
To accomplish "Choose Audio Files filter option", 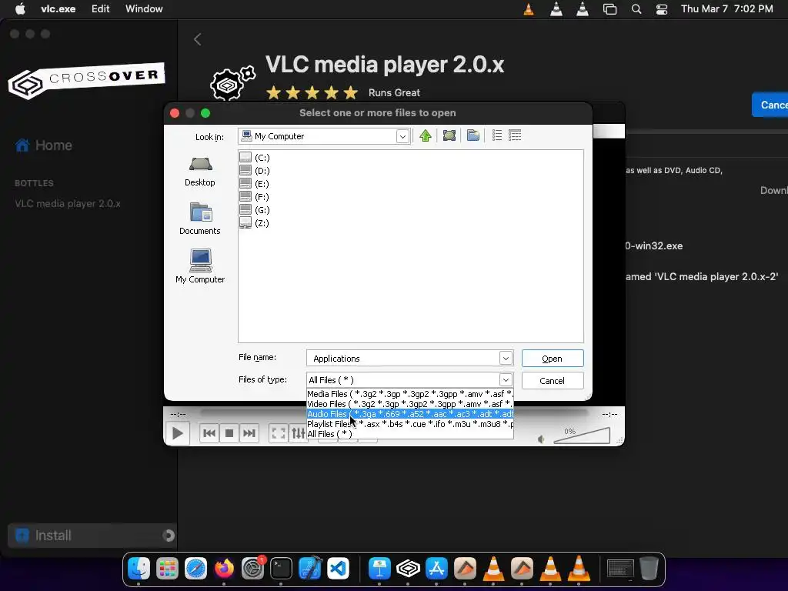I will (409, 414).
